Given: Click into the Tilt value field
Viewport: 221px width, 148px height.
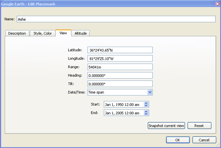Looking at the screenshot, I should (x=120, y=84).
